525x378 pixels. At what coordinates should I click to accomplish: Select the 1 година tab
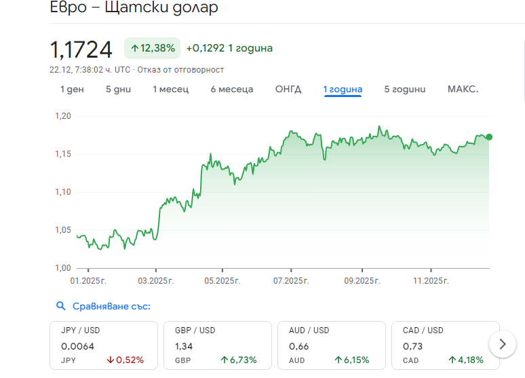point(343,90)
